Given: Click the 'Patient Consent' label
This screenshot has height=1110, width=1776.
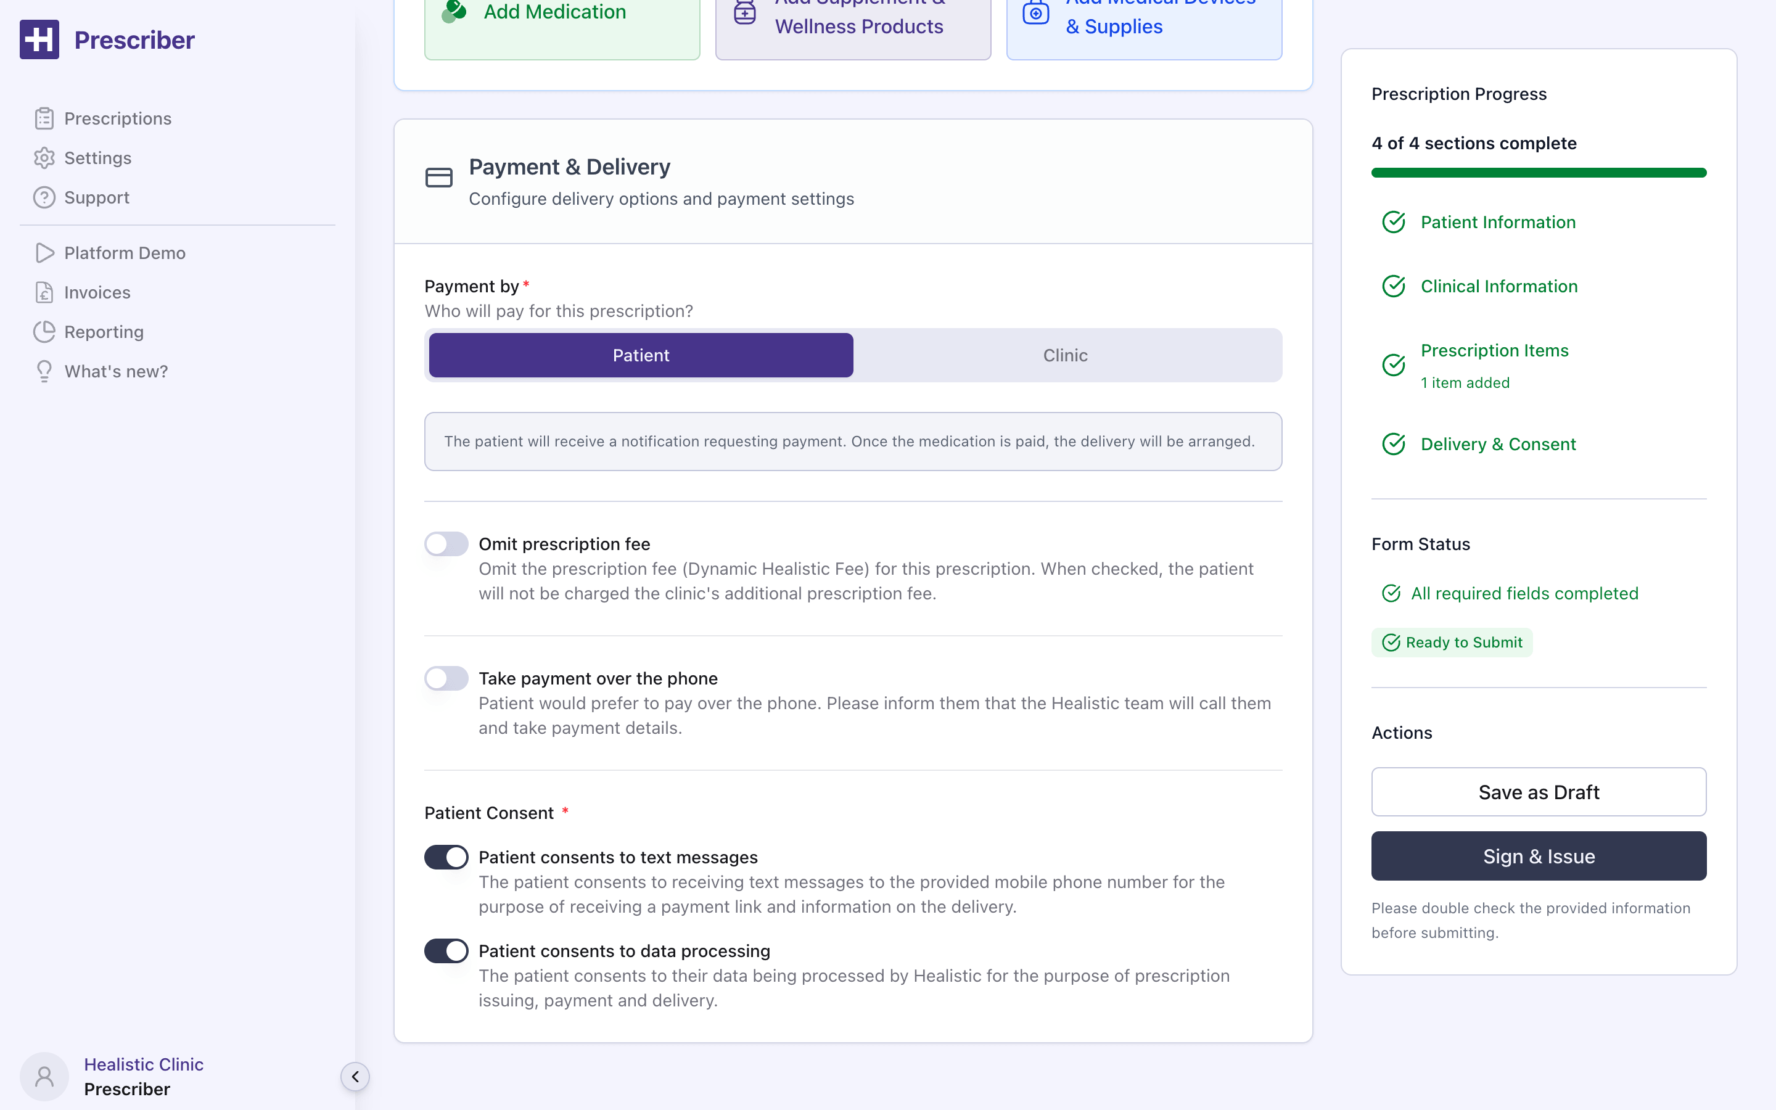Looking at the screenshot, I should click(x=489, y=813).
